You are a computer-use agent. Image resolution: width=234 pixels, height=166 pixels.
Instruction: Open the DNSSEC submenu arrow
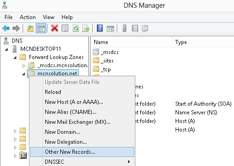[x=129, y=162]
